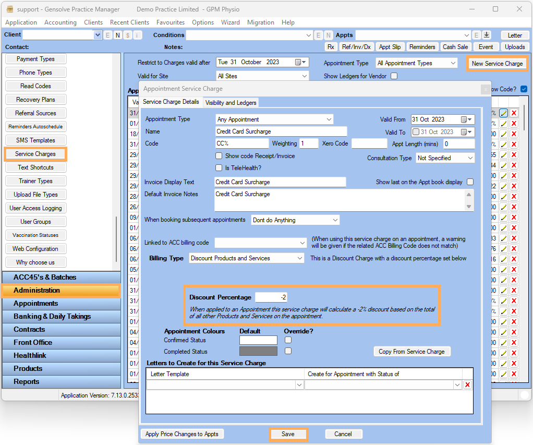
Task: Enable the Is TeleHealth? checkbox
Action: coord(219,168)
